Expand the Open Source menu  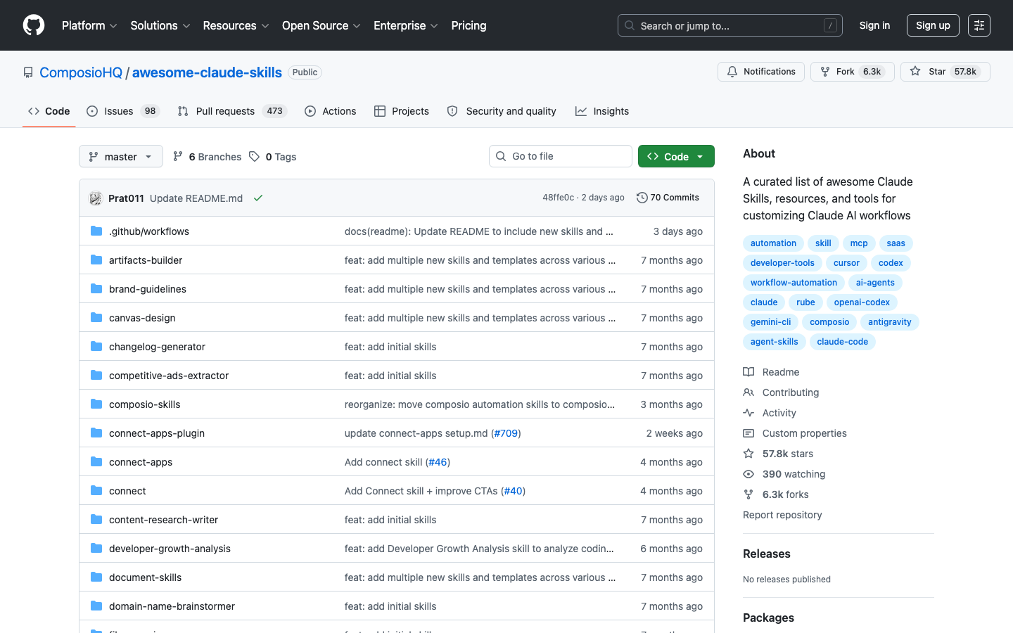321,25
